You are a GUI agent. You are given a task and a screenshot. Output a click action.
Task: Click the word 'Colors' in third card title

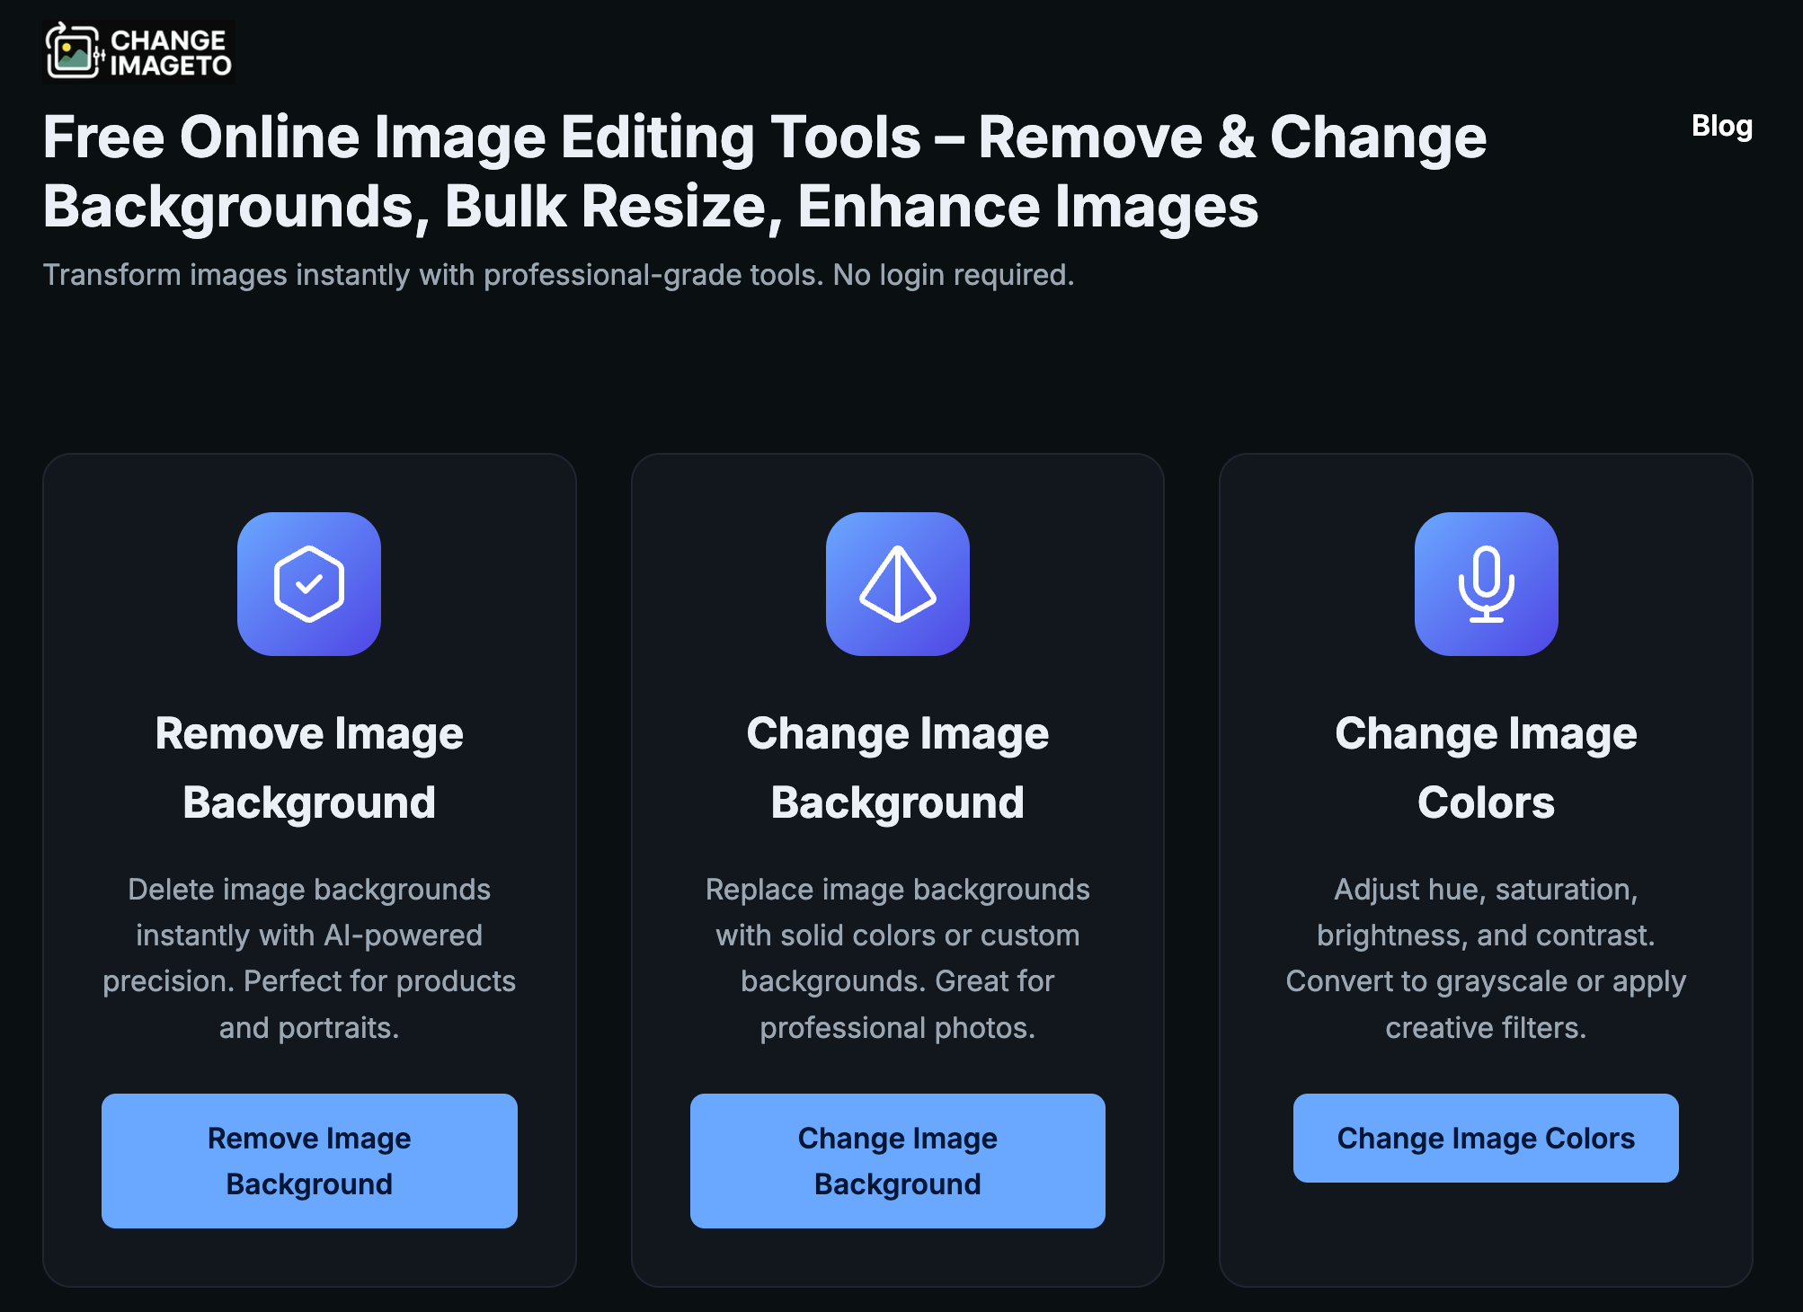point(1486,802)
